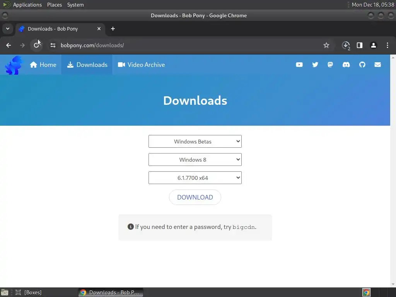396x297 pixels.
Task: Open the email envelope icon
Action: 377,65
